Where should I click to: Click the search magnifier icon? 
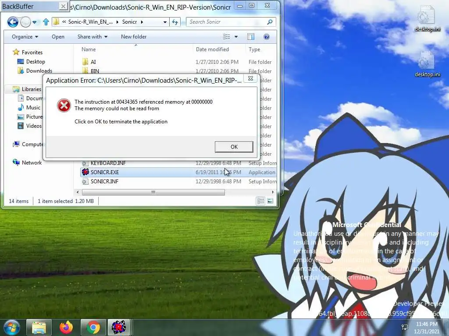(270, 22)
